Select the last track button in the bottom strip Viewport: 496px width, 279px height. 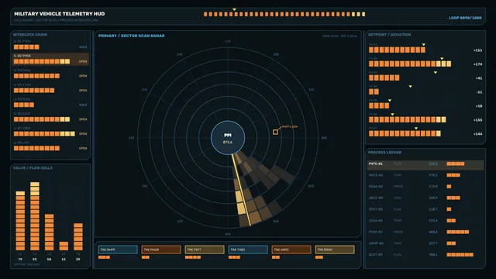point(335,250)
